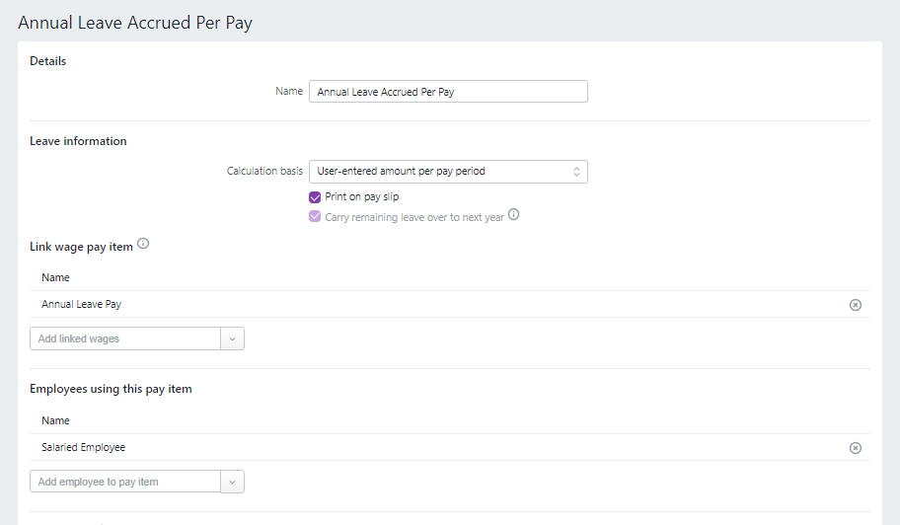The width and height of the screenshot is (900, 525).
Task: Expand the Add linked wages dropdown arrow
Action: (x=232, y=339)
